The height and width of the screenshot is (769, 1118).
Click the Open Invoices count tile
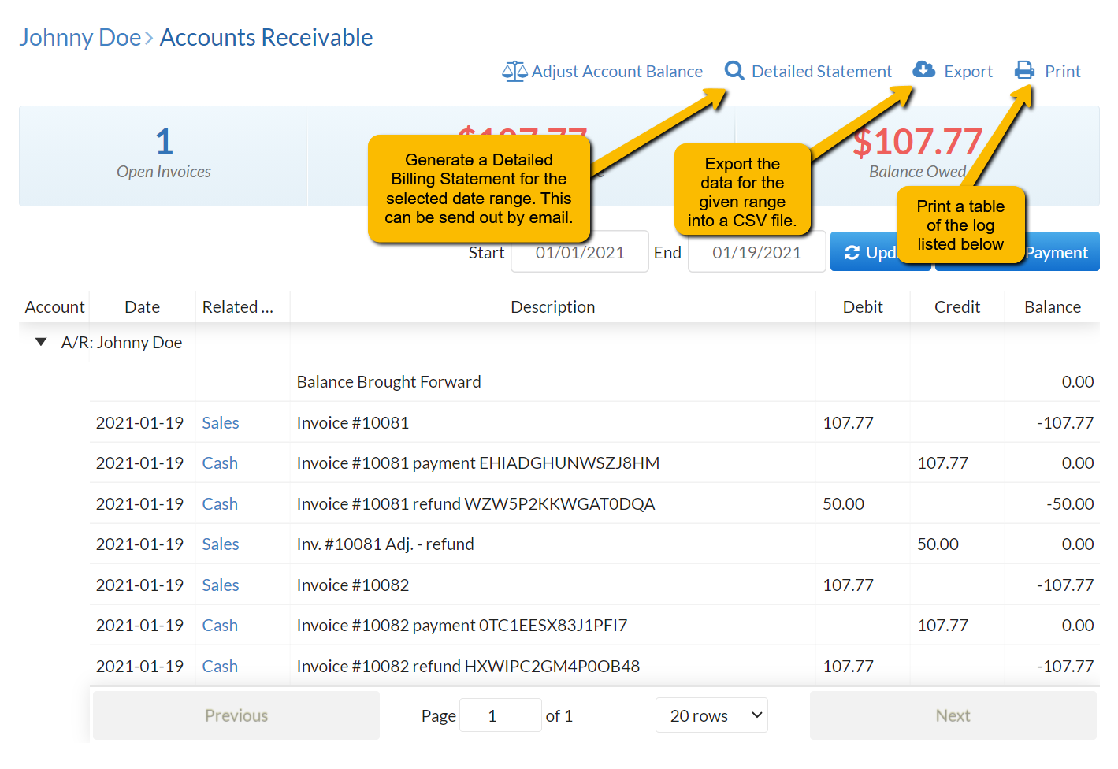point(163,156)
